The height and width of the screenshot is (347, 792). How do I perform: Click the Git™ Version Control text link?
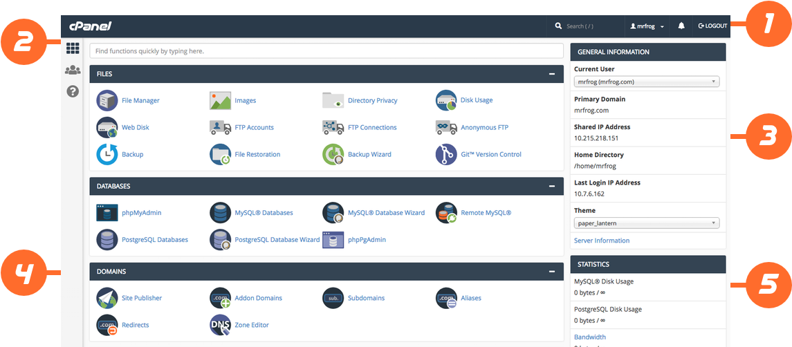click(x=491, y=155)
